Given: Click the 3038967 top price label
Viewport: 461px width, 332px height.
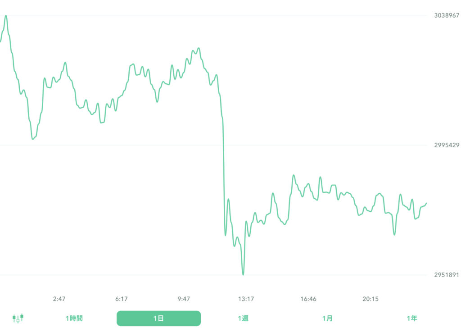Looking at the screenshot, I should pos(446,15).
